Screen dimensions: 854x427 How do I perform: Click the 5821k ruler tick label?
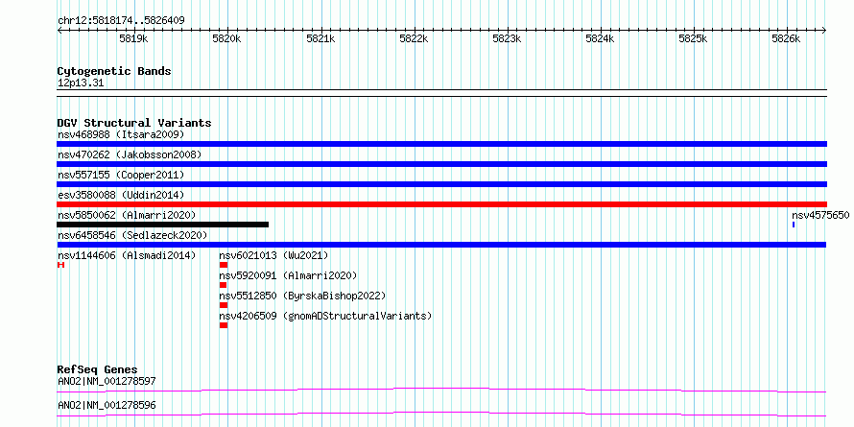point(320,39)
